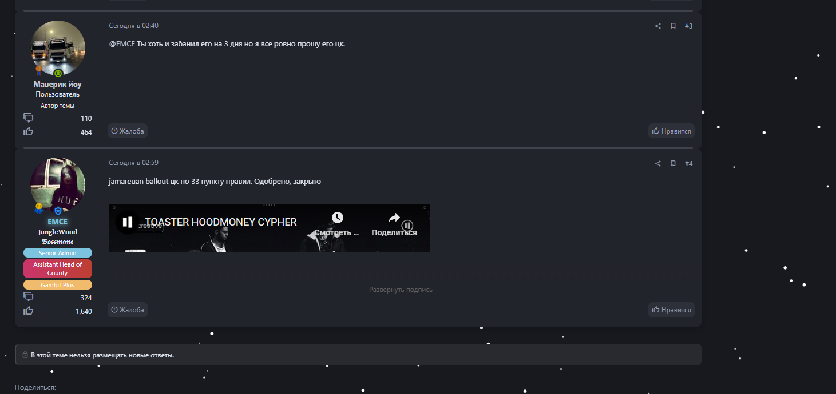Click the share icon on post #4
The width and height of the screenshot is (836, 394).
(657, 163)
